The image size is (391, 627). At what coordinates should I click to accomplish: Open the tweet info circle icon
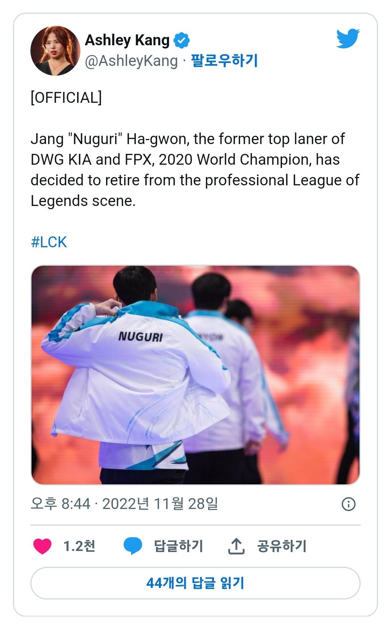point(349,504)
